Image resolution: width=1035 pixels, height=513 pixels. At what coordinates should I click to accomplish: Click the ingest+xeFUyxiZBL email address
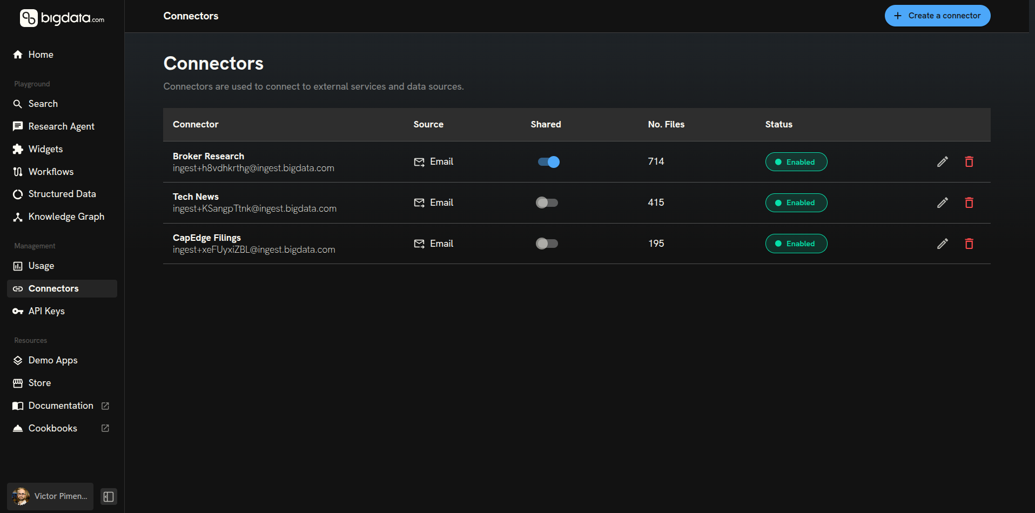coord(254,249)
